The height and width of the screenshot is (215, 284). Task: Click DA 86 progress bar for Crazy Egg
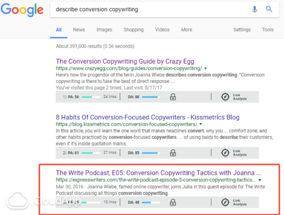point(151,97)
